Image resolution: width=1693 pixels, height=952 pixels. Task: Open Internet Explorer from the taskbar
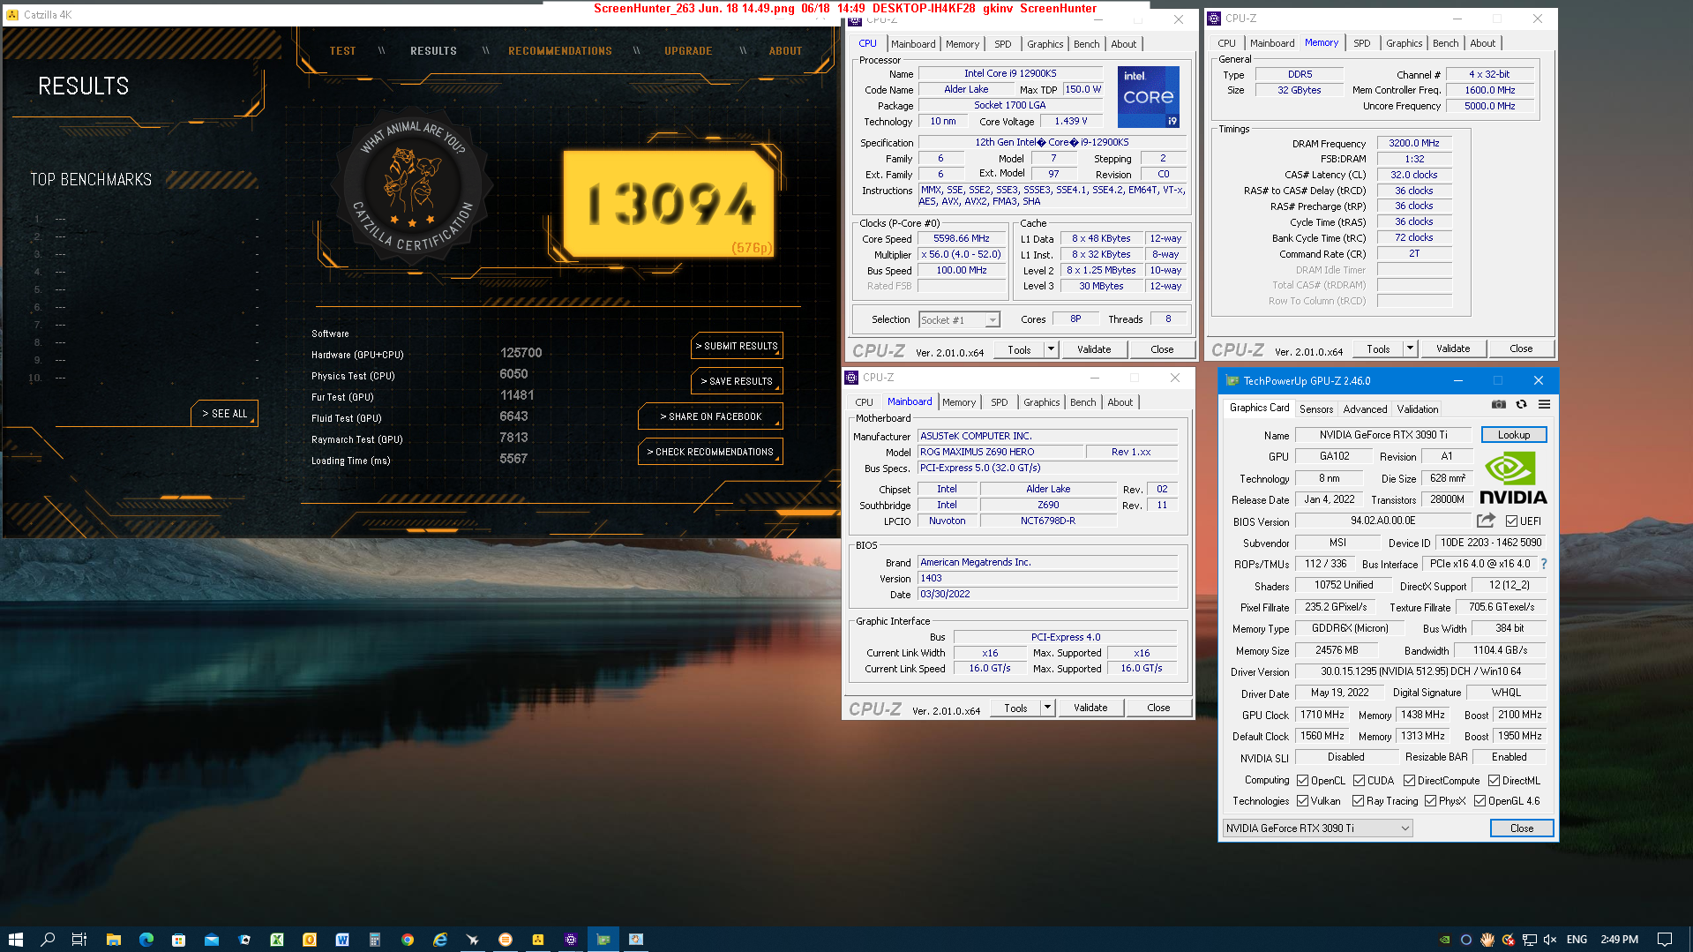pyautogui.click(x=439, y=940)
